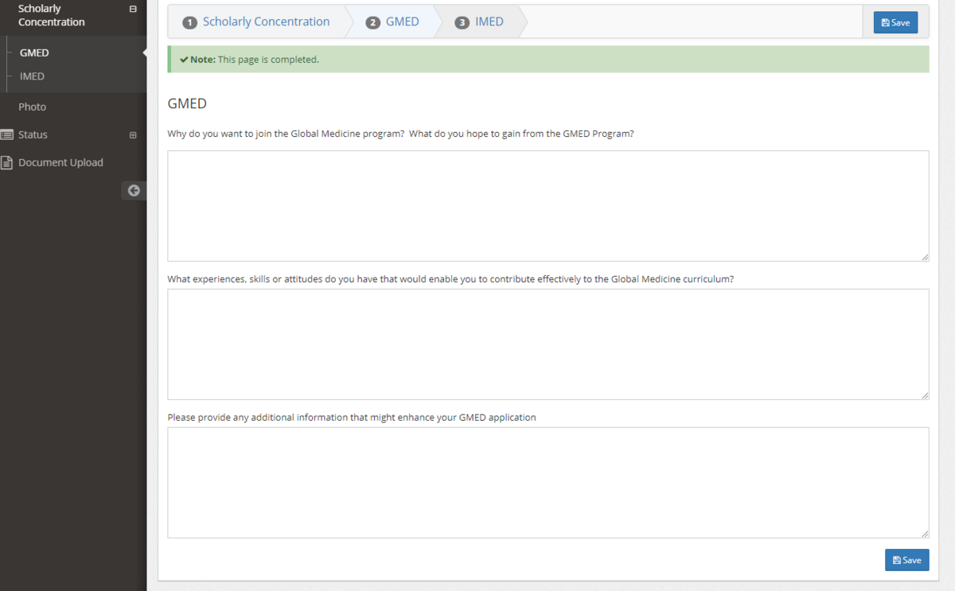Click the Status list icon in sidebar
The image size is (955, 591).
pyautogui.click(x=7, y=135)
